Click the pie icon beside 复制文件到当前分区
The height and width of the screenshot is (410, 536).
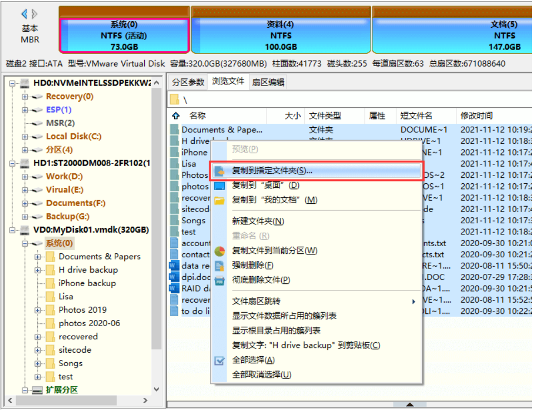(219, 251)
